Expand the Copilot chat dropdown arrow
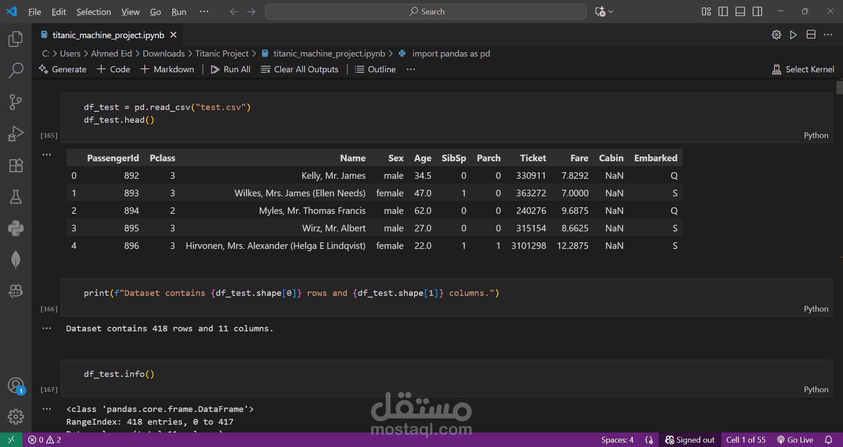This screenshot has width=843, height=447. pyautogui.click(x=611, y=12)
